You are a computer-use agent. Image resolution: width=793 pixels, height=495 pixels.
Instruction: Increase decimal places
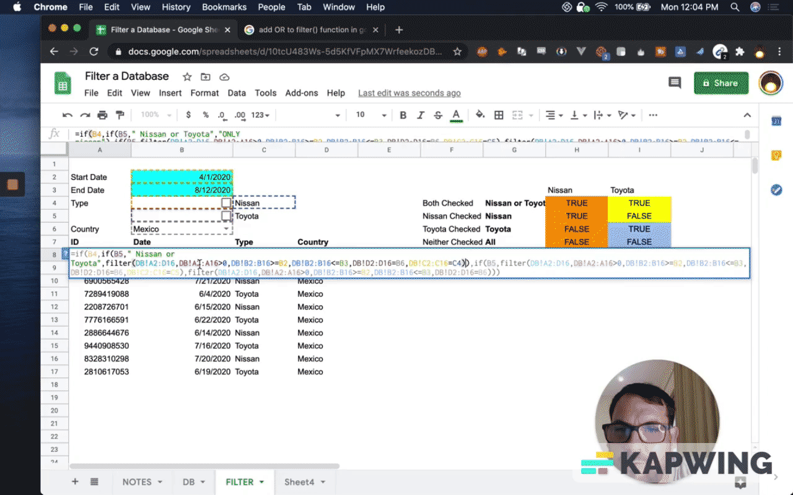click(x=240, y=115)
